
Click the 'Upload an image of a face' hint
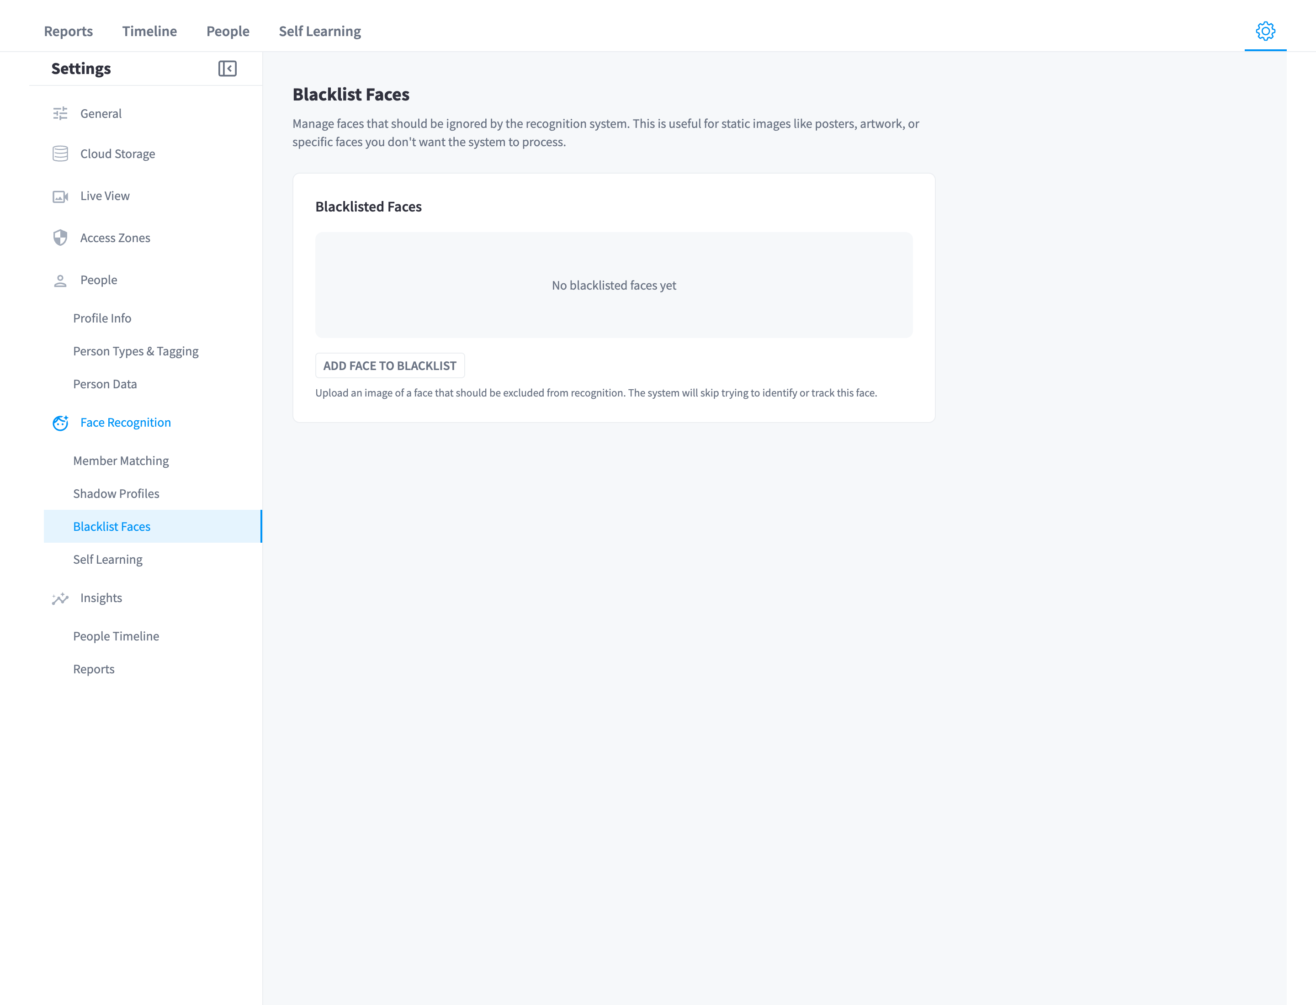click(x=596, y=393)
